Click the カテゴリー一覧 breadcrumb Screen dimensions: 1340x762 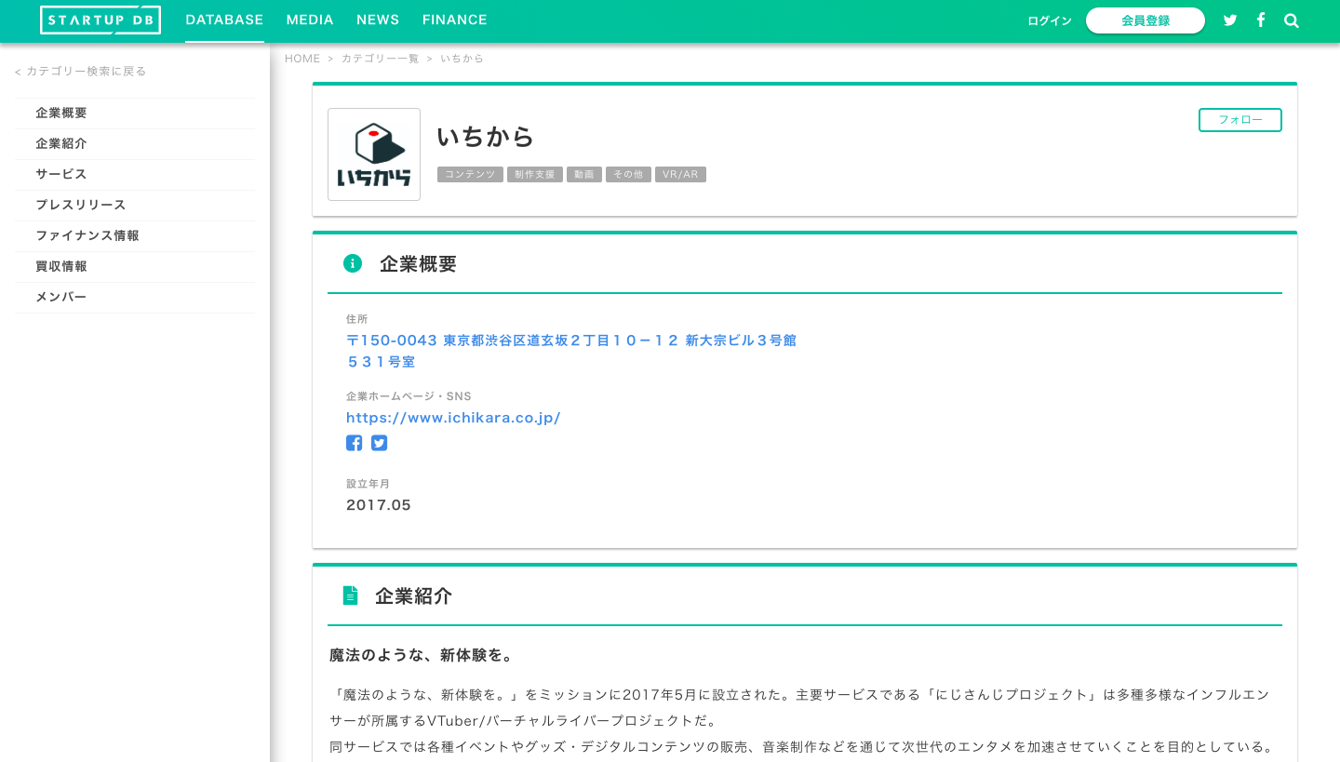(380, 59)
